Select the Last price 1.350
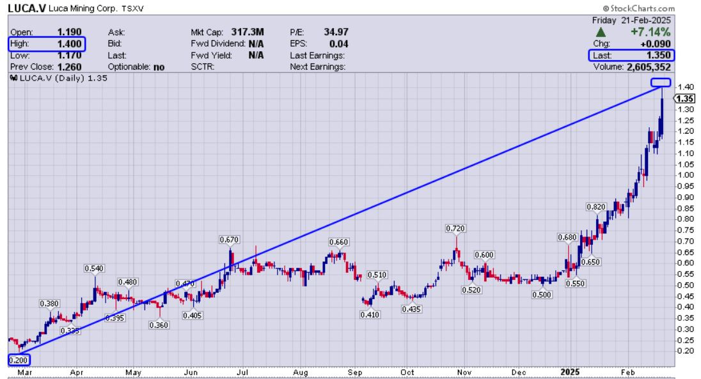 tap(659, 56)
